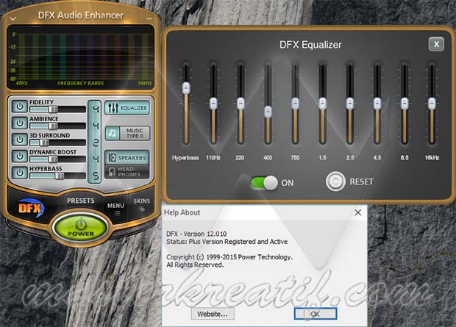Screen dimensions: 456x327
Task: Collapse DFX Audio Enhancer with chevron
Action: pos(13,19)
